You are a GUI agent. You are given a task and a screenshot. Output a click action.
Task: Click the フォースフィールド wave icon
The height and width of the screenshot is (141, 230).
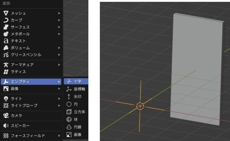click(6, 136)
